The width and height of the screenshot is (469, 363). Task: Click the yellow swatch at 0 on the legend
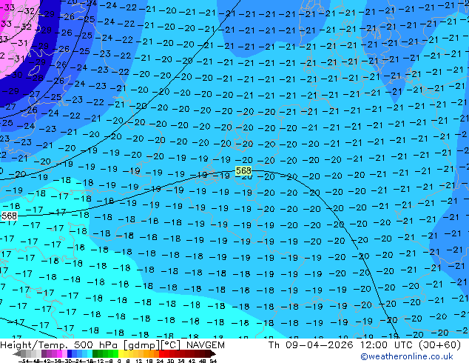click(x=121, y=353)
